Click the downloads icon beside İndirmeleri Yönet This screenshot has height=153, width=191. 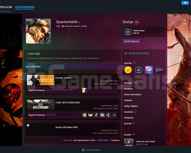83,150
